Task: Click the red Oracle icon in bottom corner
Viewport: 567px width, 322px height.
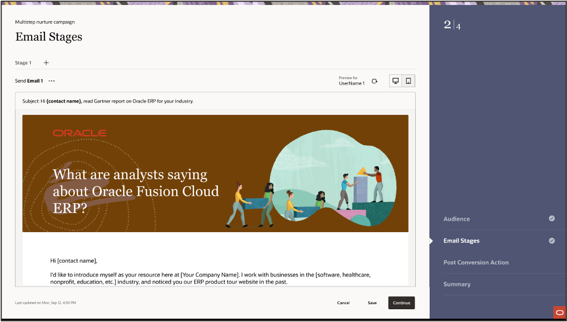Action: click(x=559, y=312)
